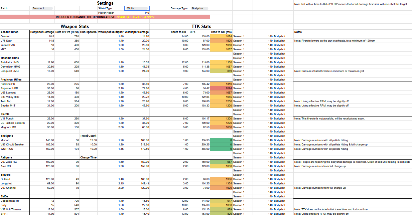The height and width of the screenshot is (215, 412).
Task: Select the WSTR CS cell
Action: (x=15, y=149)
